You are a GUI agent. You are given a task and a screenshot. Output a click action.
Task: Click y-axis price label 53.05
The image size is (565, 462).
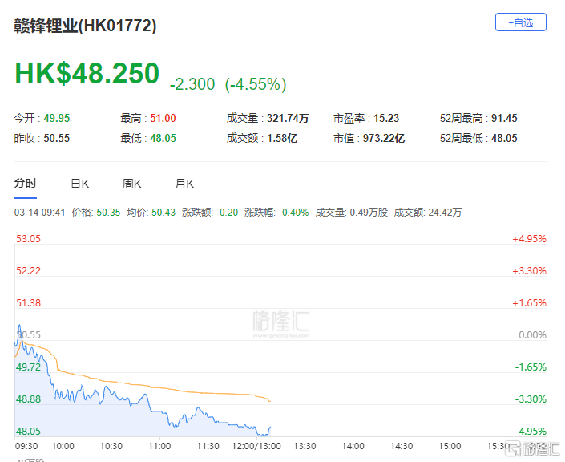[29, 239]
